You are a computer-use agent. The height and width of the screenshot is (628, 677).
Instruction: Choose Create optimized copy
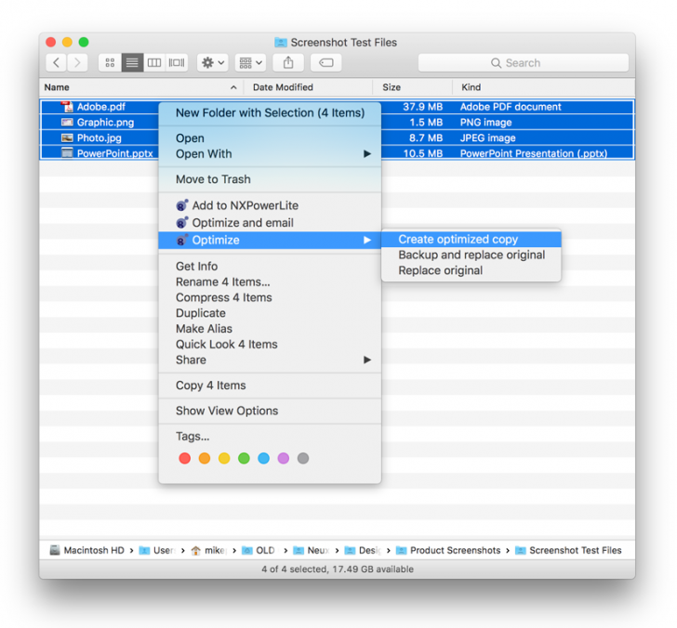click(471, 240)
